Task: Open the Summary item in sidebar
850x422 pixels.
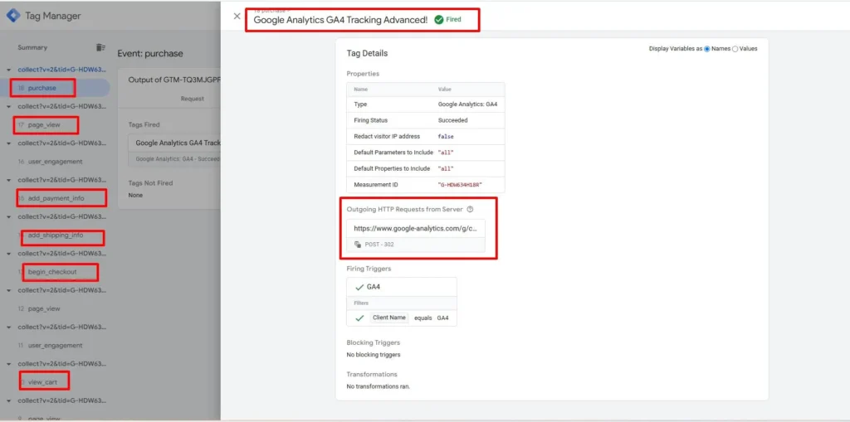Action: (32, 47)
